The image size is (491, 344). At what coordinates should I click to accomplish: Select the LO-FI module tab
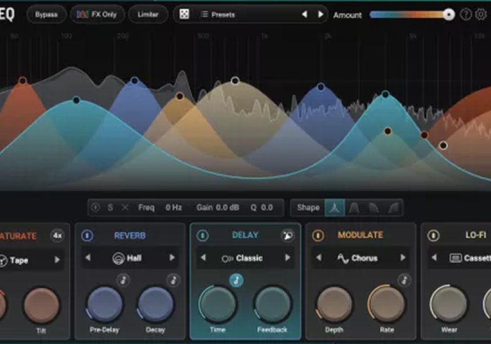pyautogui.click(x=476, y=235)
